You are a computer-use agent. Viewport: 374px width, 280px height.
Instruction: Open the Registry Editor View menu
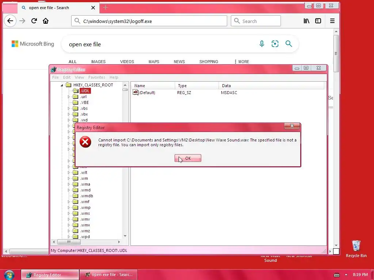click(79, 77)
